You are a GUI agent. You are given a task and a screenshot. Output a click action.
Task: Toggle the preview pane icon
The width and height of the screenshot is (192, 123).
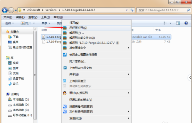click(178, 23)
